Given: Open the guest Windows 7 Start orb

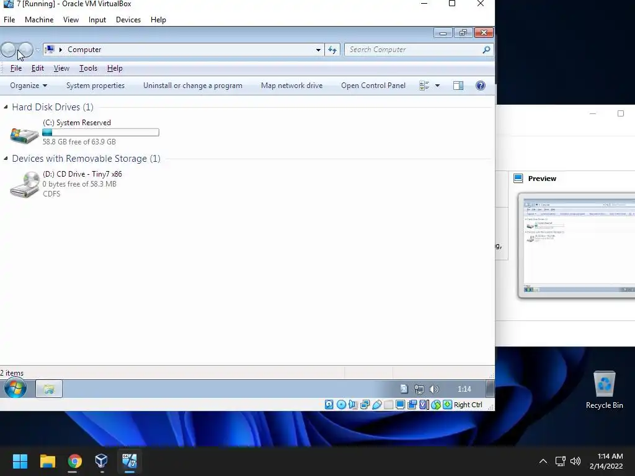Looking at the screenshot, I should point(16,388).
